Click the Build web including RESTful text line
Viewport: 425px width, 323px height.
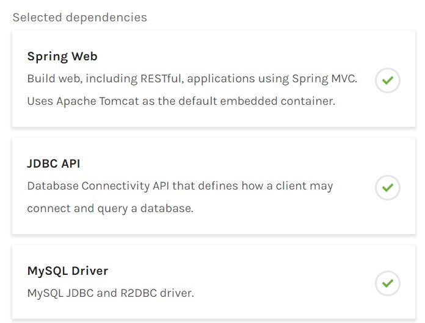[x=192, y=79]
